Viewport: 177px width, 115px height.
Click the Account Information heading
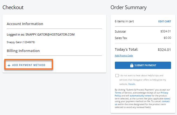tap(25, 24)
